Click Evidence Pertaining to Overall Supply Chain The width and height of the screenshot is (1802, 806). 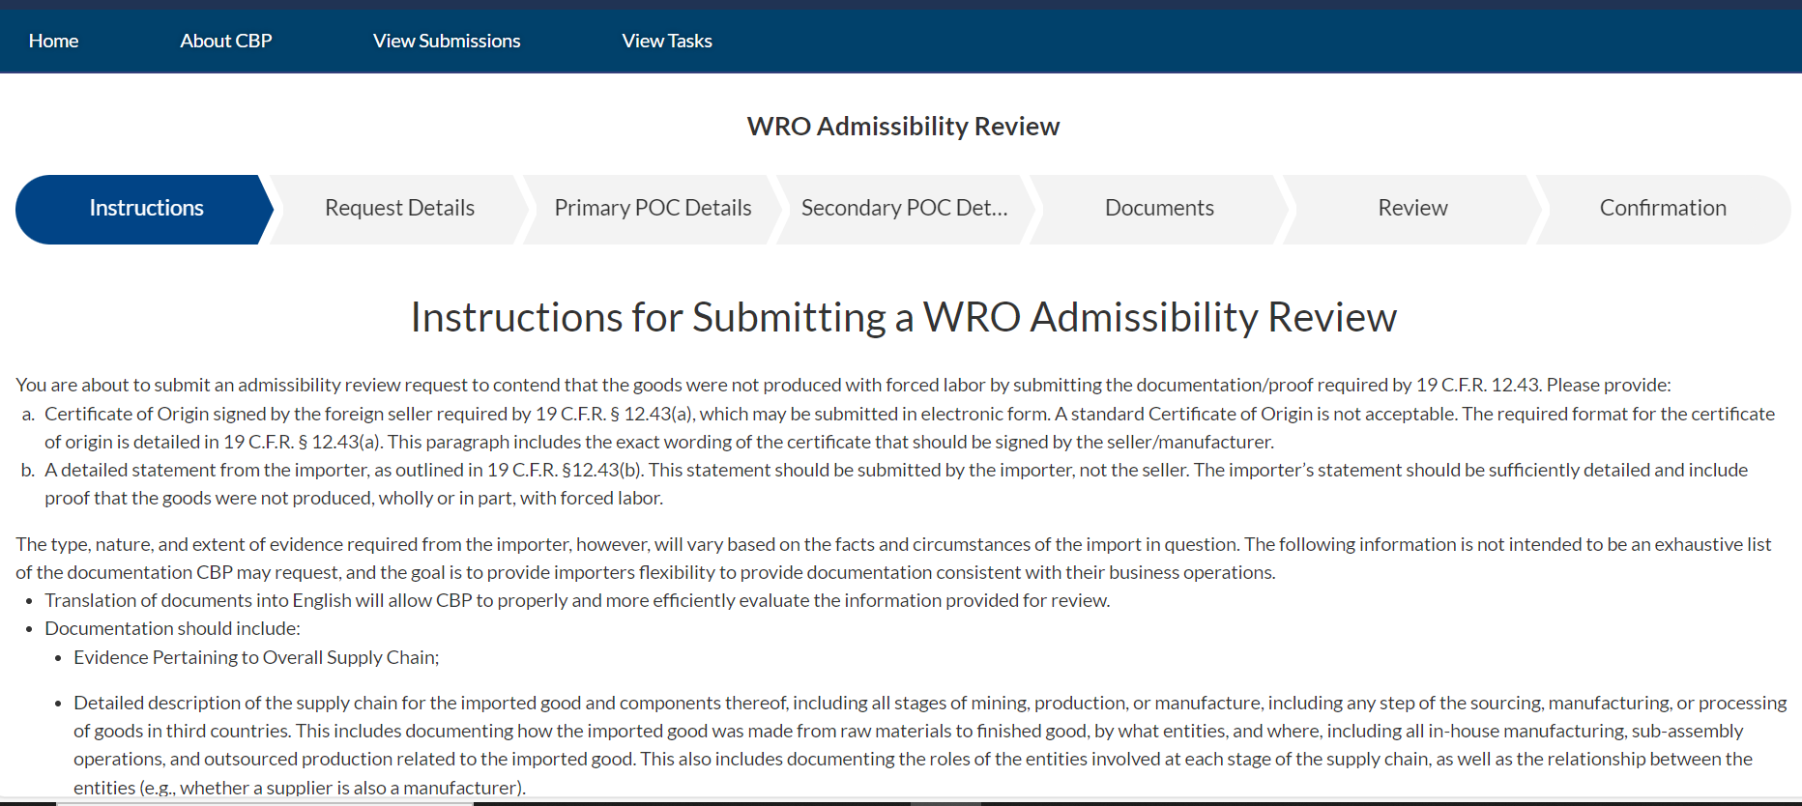pos(256,657)
